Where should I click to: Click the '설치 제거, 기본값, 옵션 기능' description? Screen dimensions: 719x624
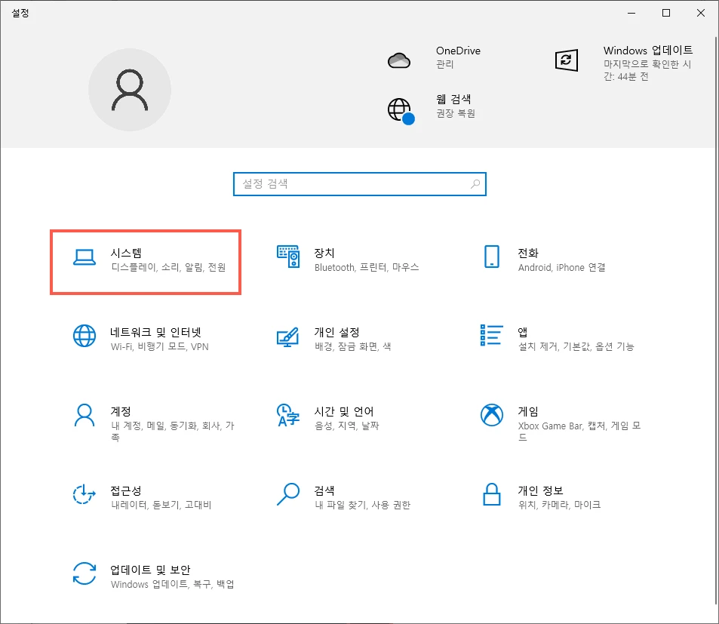point(576,346)
